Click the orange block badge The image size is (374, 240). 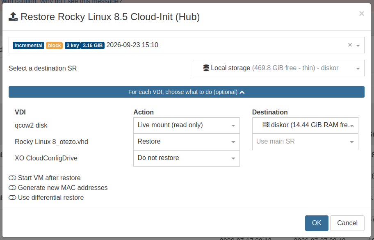pyautogui.click(x=55, y=45)
